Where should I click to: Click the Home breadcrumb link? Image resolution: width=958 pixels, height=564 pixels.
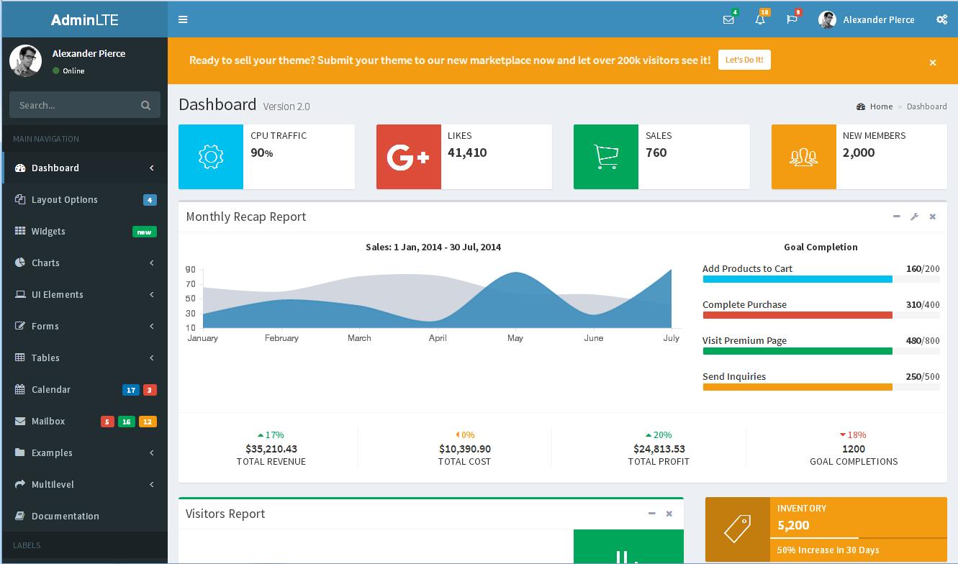pyautogui.click(x=880, y=106)
